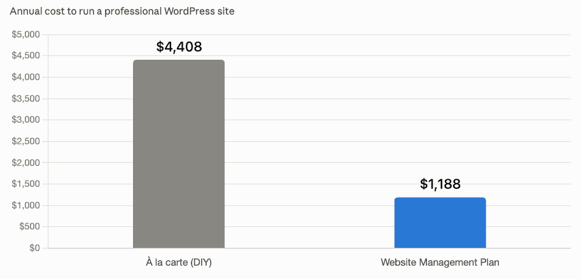Click the $3,500 y-axis label

pos(25,99)
